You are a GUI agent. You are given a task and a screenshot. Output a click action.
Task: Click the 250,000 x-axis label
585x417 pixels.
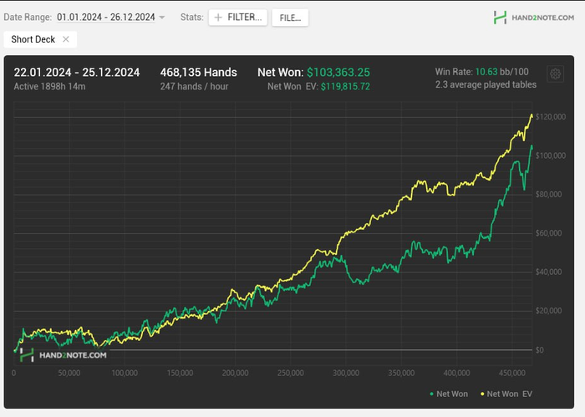pos(291,373)
